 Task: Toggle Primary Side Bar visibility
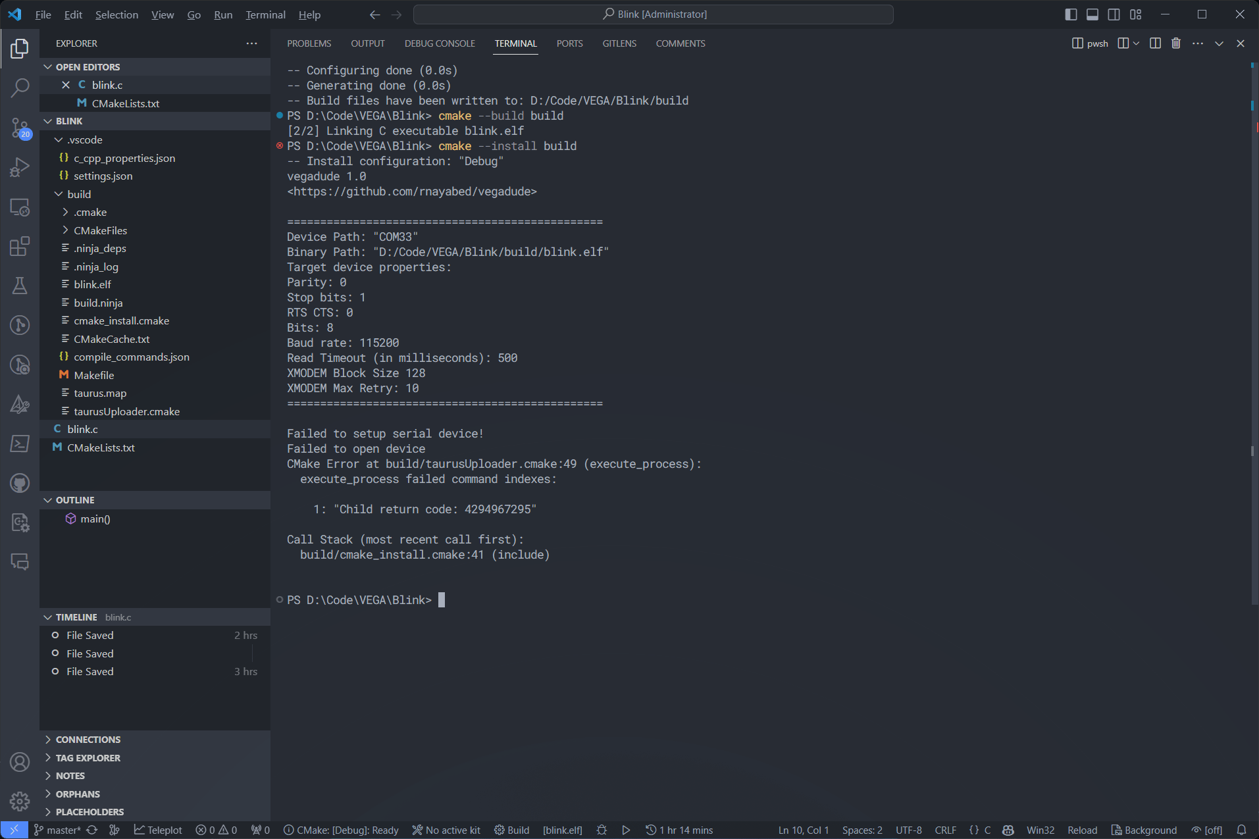tap(1071, 14)
